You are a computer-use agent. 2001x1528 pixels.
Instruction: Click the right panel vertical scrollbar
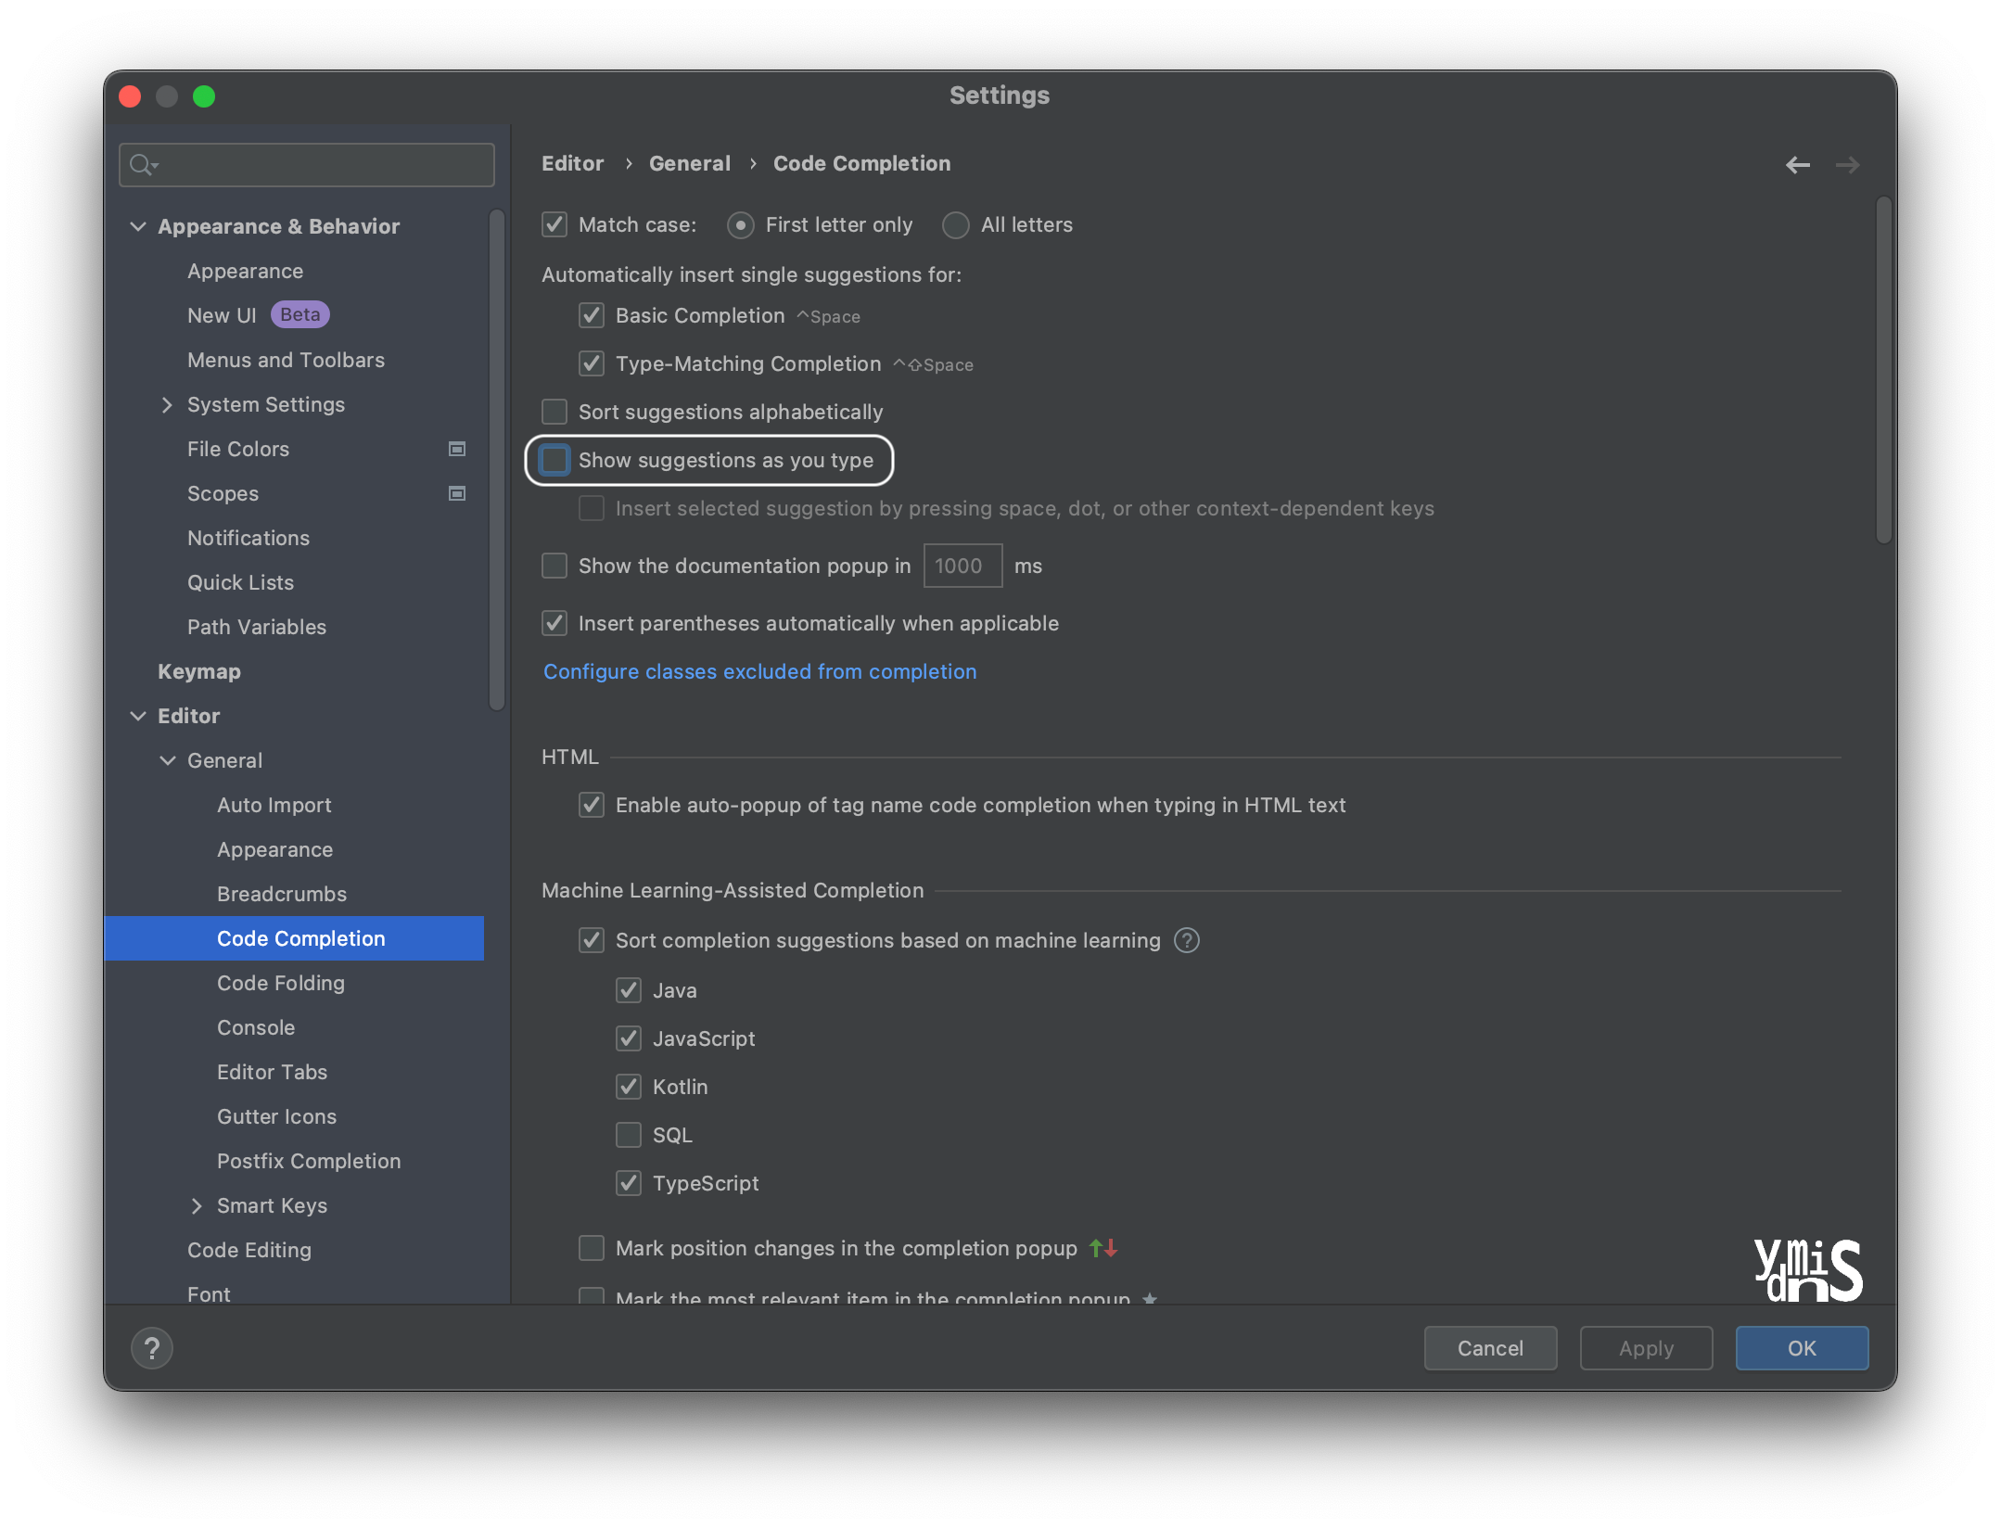(x=1883, y=371)
